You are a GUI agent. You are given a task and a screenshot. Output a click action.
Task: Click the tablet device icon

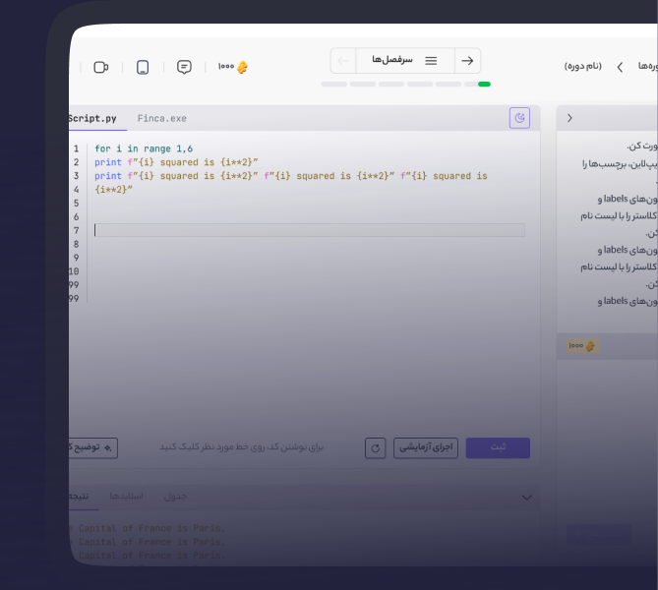[x=143, y=67]
